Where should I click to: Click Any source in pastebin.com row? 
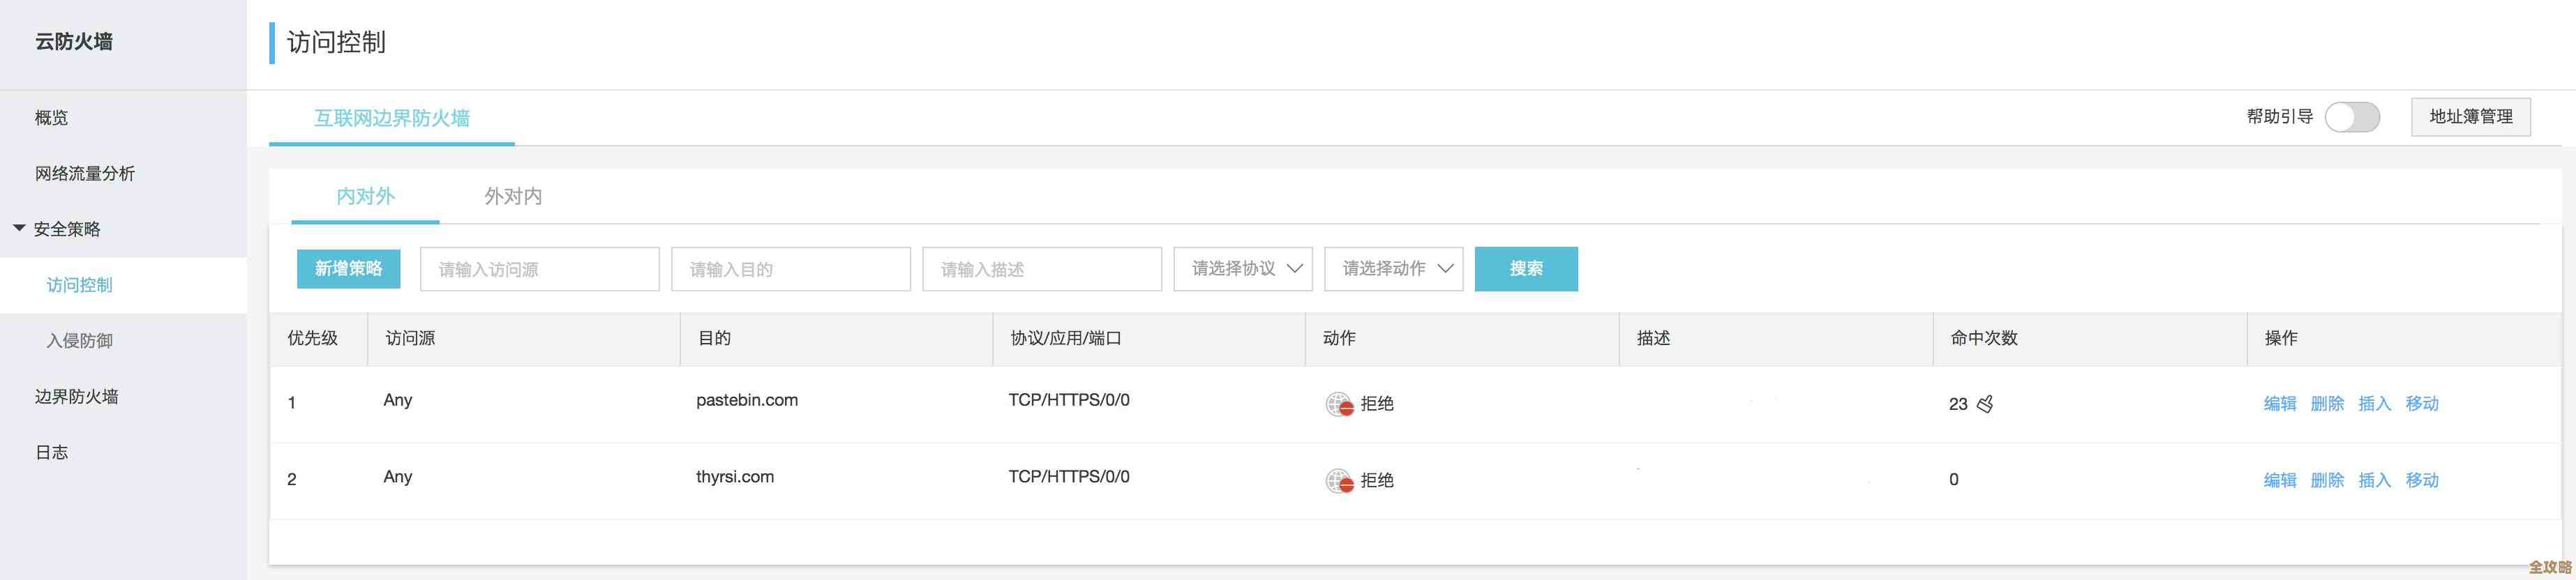(x=398, y=400)
